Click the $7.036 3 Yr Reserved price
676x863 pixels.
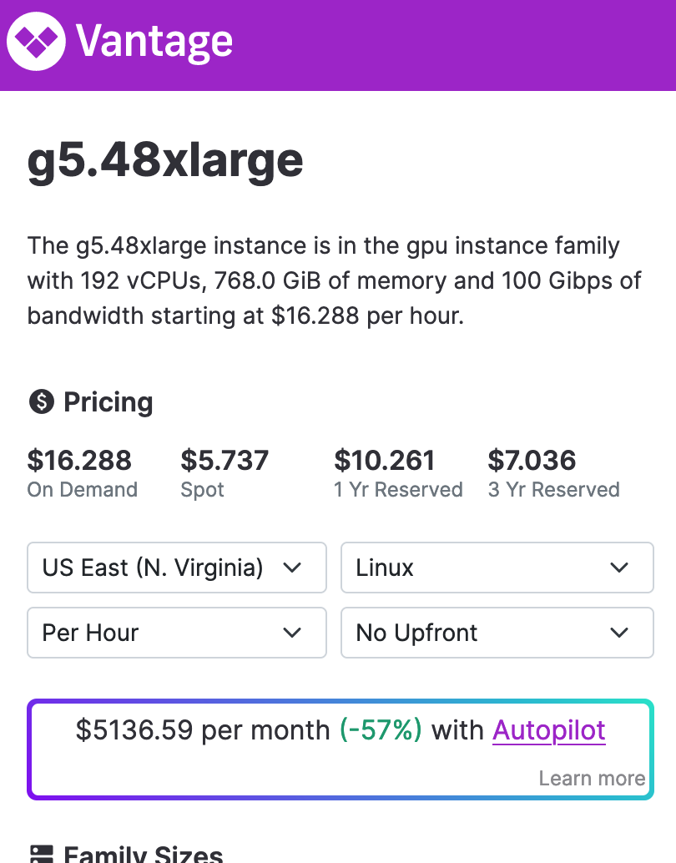click(532, 460)
